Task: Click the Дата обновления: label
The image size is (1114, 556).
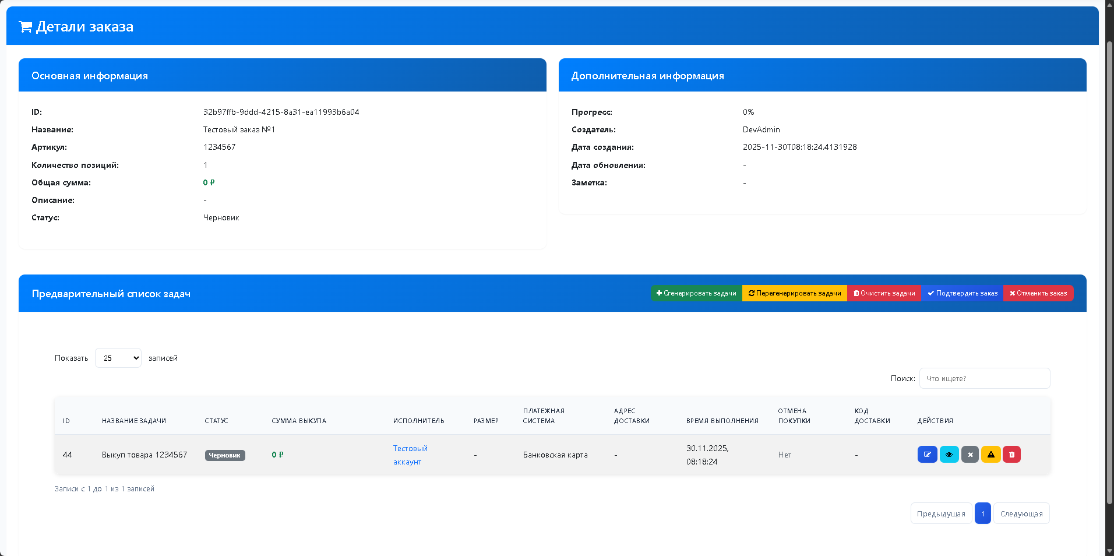Action: (x=608, y=165)
